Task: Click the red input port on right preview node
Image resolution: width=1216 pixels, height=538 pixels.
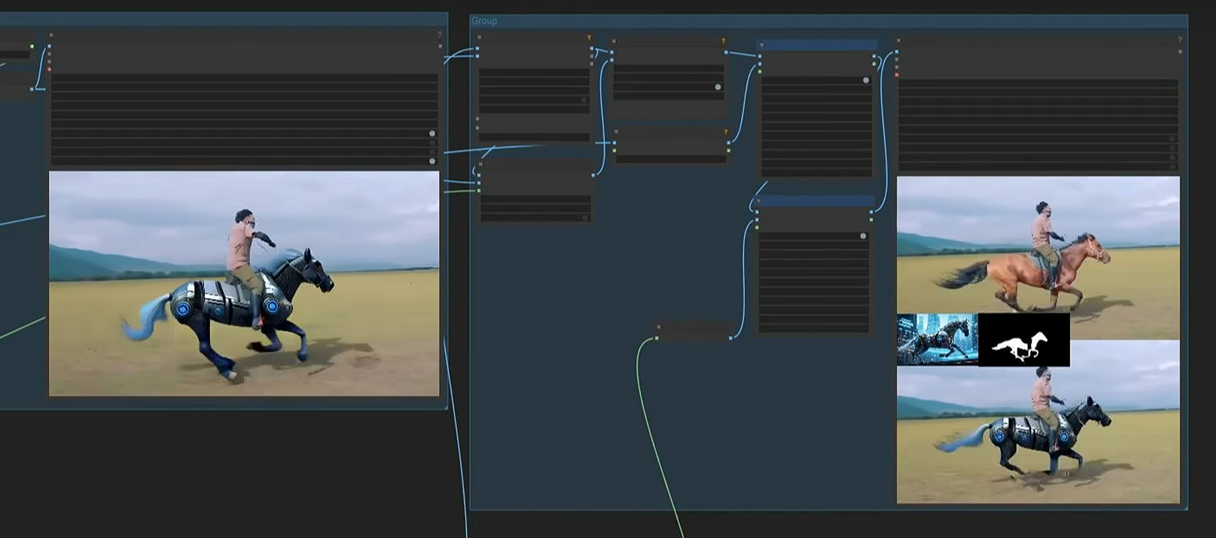Action: click(897, 75)
